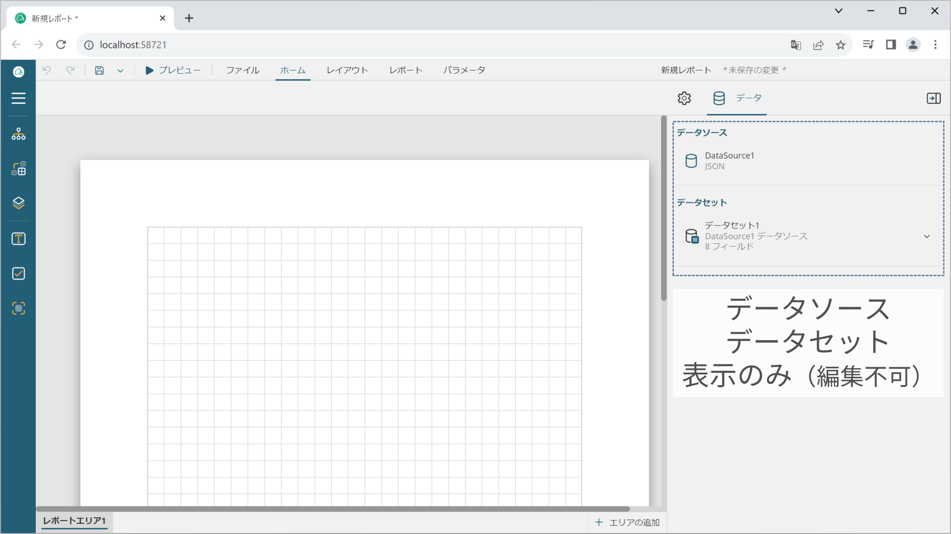Click the save floppy disk icon
Viewport: 951px width, 534px height.
pyautogui.click(x=100, y=70)
